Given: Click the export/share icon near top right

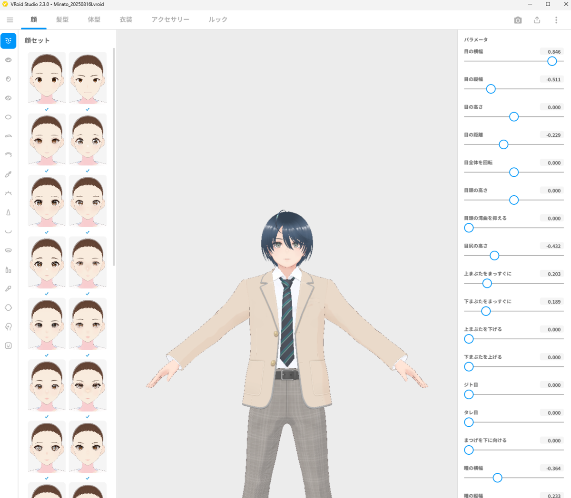Looking at the screenshot, I should pos(537,20).
